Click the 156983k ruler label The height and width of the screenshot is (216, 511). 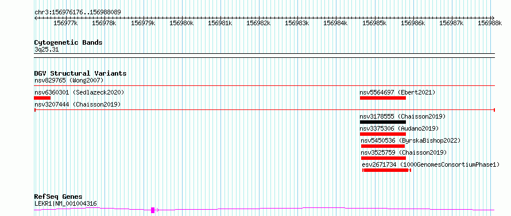(x=297, y=23)
